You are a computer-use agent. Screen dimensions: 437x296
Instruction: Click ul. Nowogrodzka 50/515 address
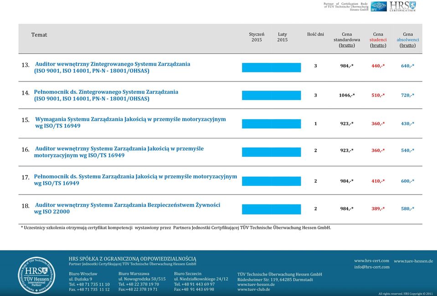click(142, 279)
